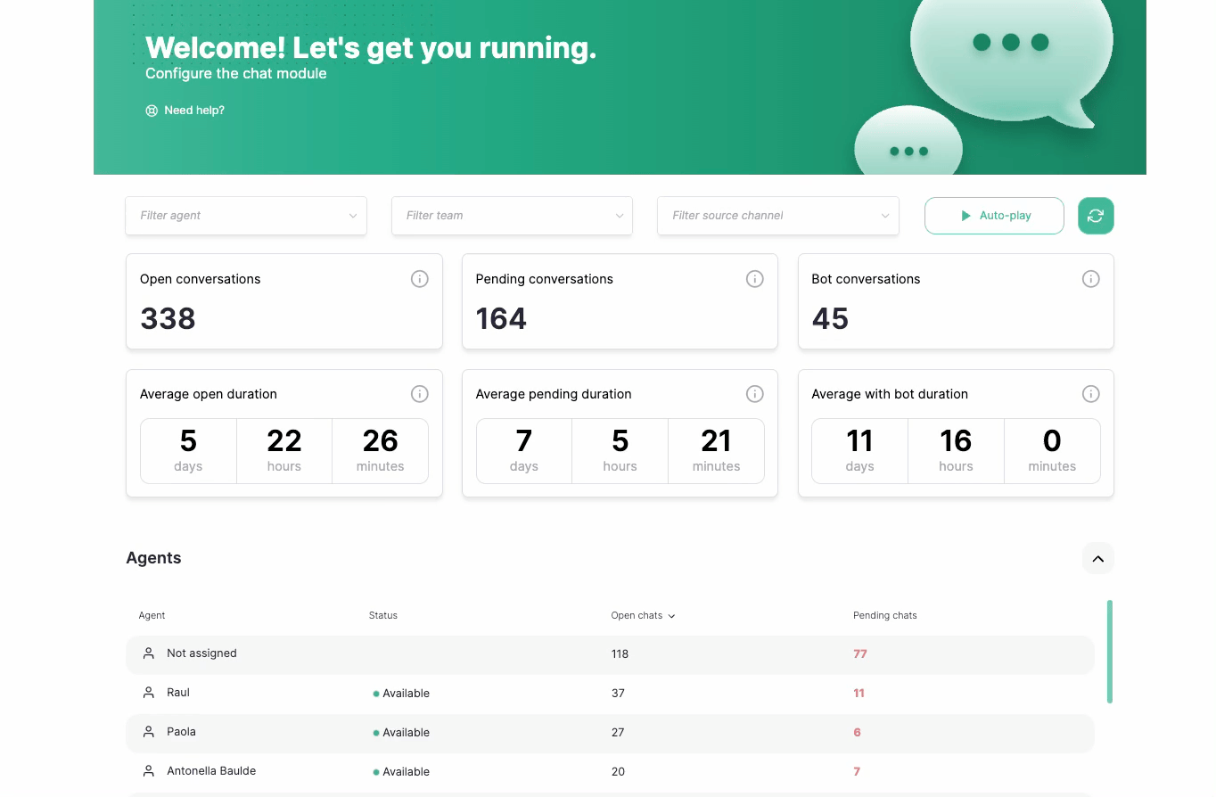This screenshot has width=1216, height=797.
Task: Open the Filter agent dropdown
Action: point(246,216)
